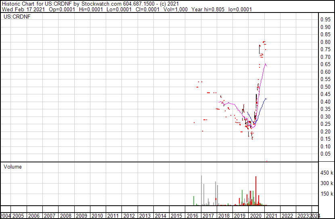Click the 'Lo=0.0001' low value
The width and height of the screenshot is (335, 219).
[x=119, y=9]
